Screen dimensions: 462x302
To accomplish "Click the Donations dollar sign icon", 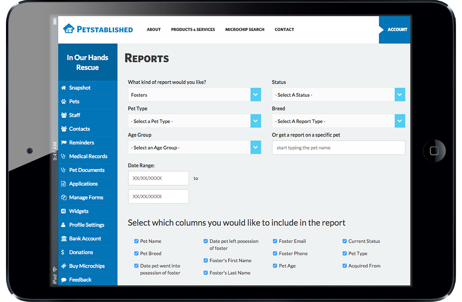I will click(x=63, y=252).
